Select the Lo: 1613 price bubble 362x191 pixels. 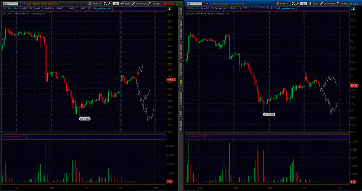(85, 119)
